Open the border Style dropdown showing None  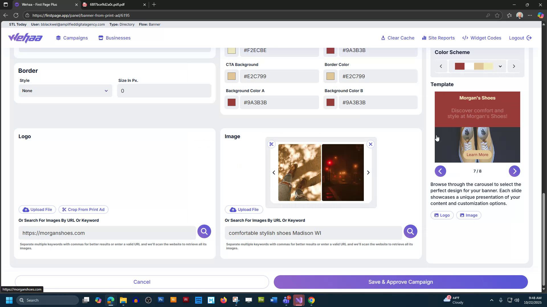(65, 90)
